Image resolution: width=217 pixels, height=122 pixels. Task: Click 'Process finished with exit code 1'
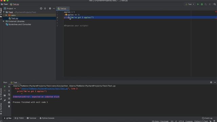30,102
